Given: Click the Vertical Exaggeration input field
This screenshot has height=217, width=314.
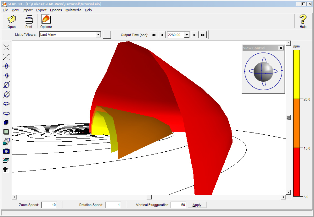Looking at the screenshot, I should 178,205.
